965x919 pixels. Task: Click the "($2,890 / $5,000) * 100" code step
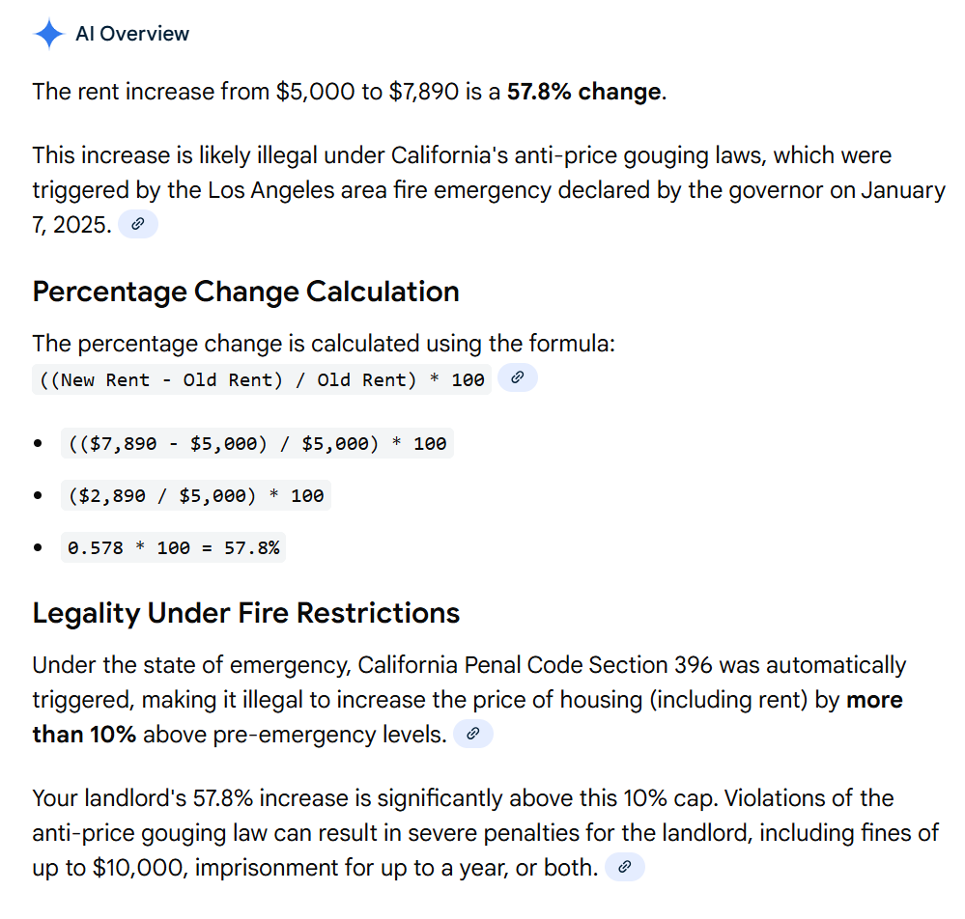coord(196,496)
